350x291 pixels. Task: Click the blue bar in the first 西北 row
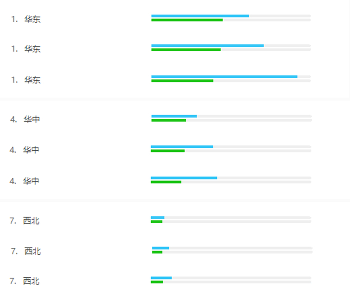coord(157,217)
